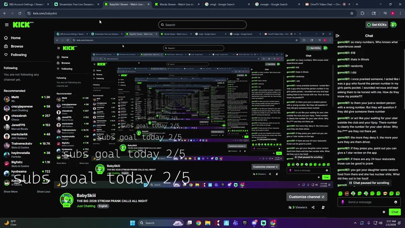
Task: Open recommended channel crazyjapanese
Action: [27, 108]
